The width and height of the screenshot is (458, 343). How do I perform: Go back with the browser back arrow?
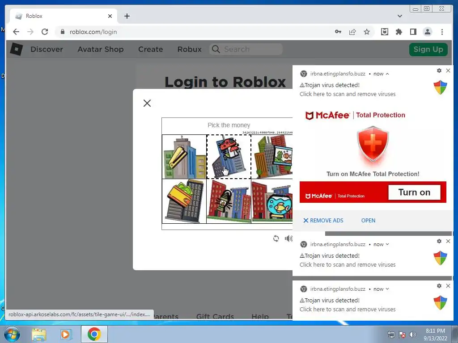point(16,32)
